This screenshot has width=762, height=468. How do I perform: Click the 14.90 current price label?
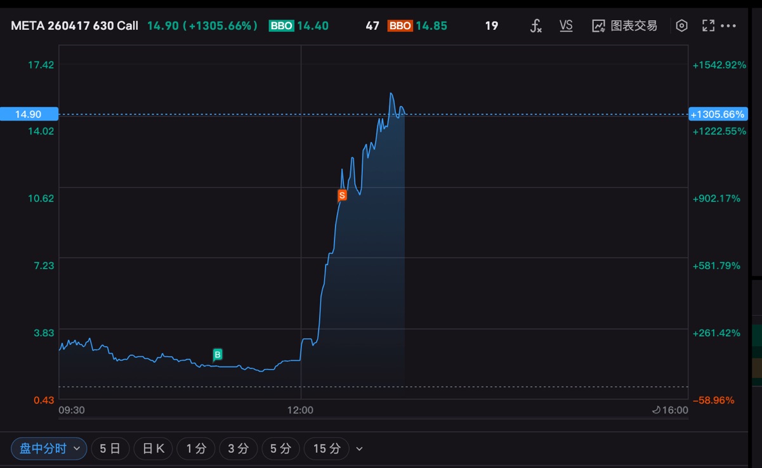point(29,114)
